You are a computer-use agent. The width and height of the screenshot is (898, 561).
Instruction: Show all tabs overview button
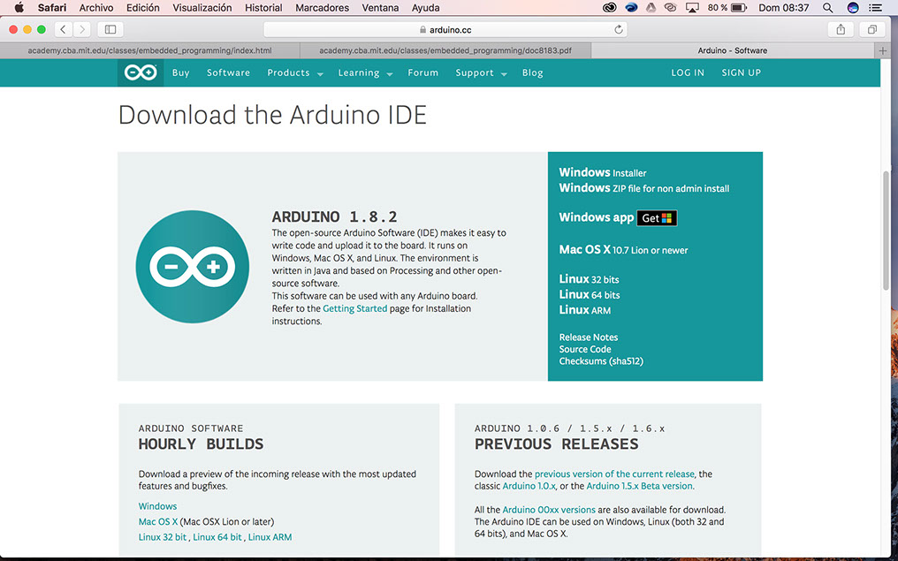tap(872, 29)
